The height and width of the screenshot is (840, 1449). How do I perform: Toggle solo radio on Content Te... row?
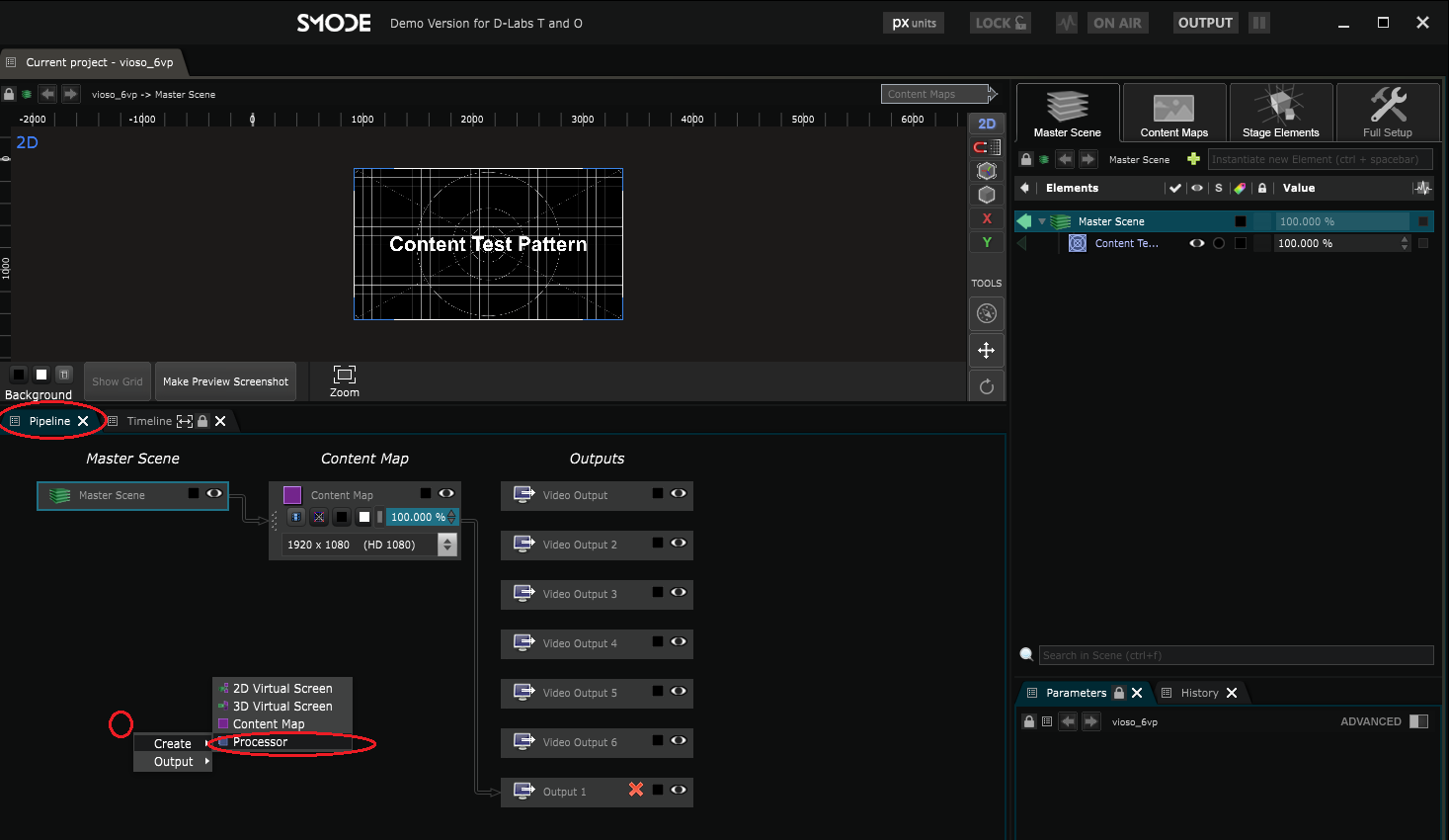click(x=1219, y=243)
